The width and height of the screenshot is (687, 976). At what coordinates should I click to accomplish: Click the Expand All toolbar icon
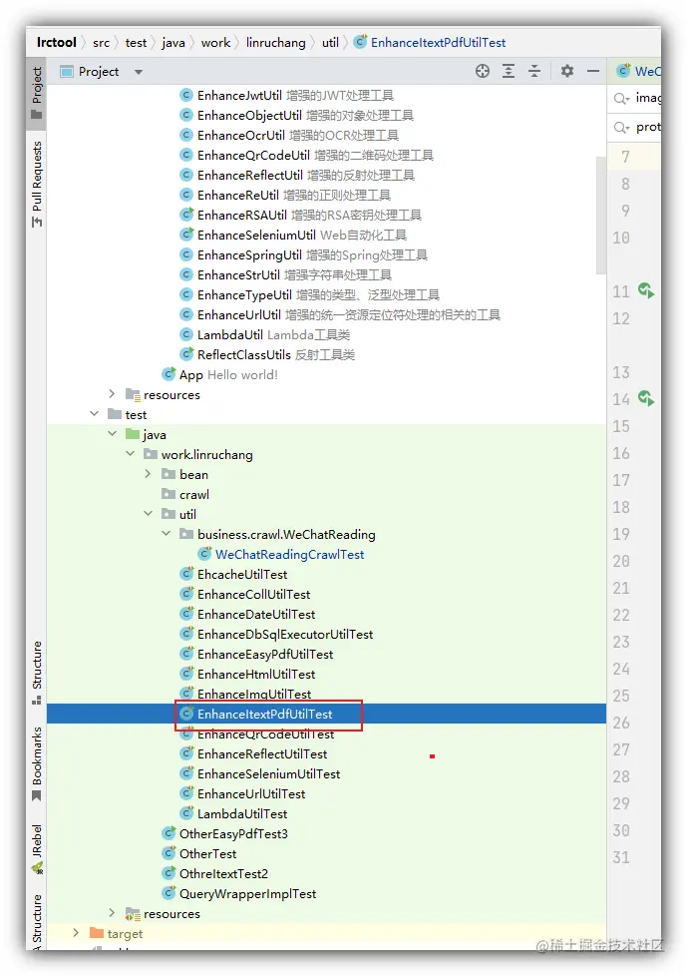point(509,71)
